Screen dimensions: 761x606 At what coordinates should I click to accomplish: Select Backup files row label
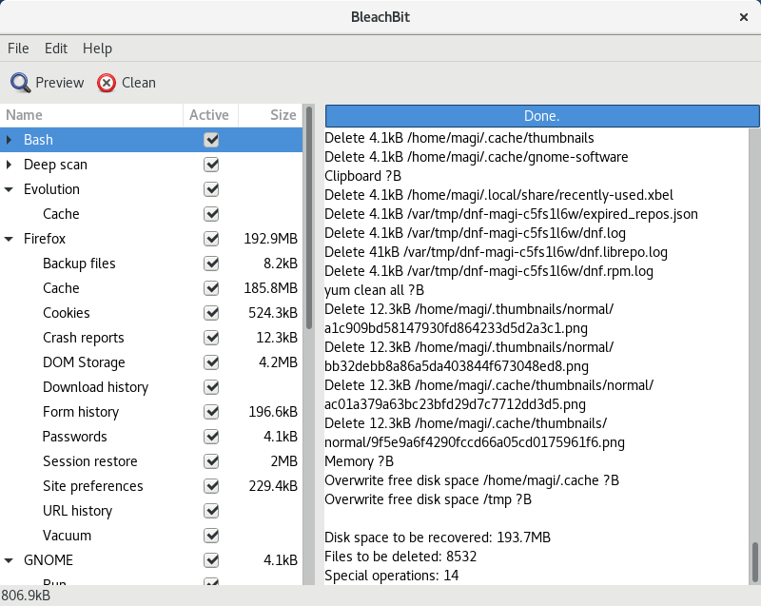tap(79, 264)
